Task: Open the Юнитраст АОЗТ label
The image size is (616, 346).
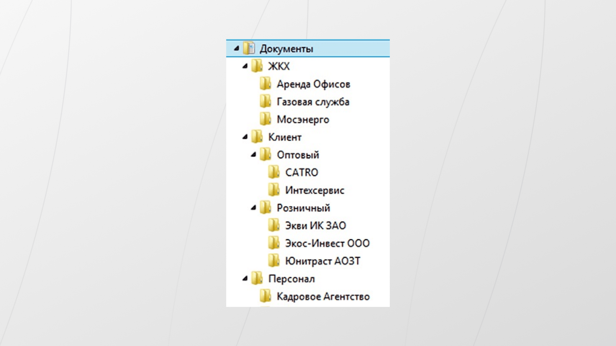Action: (323, 261)
